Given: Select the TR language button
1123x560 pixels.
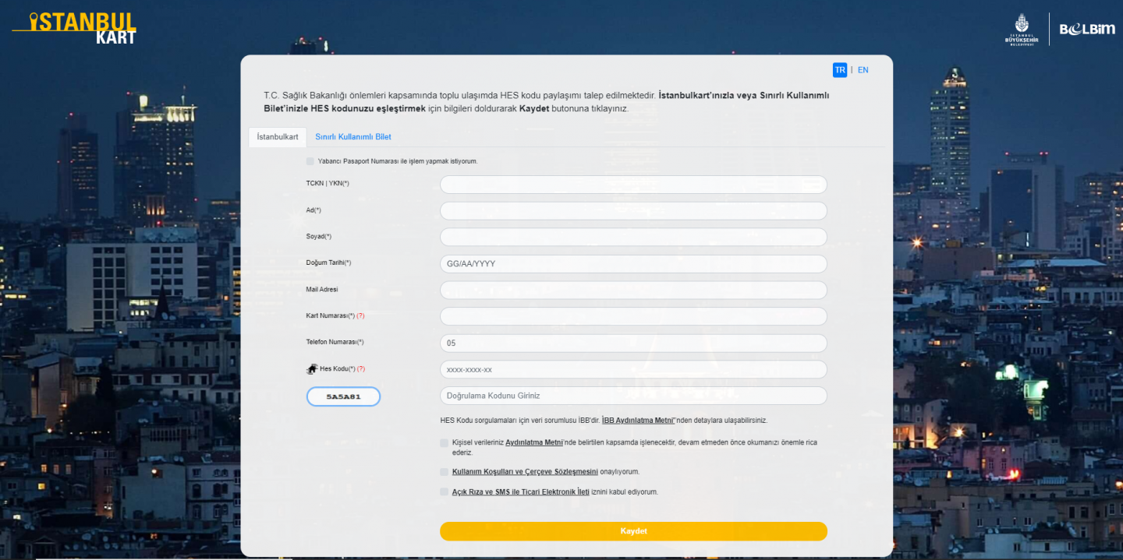Looking at the screenshot, I should click(x=840, y=70).
